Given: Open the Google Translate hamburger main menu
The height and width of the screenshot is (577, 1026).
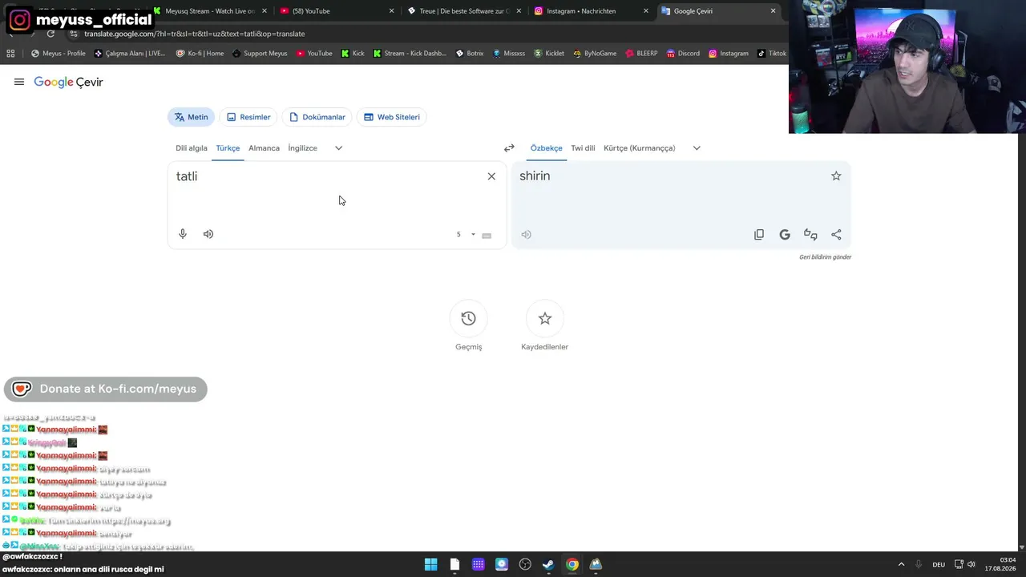Looking at the screenshot, I should 19,82.
